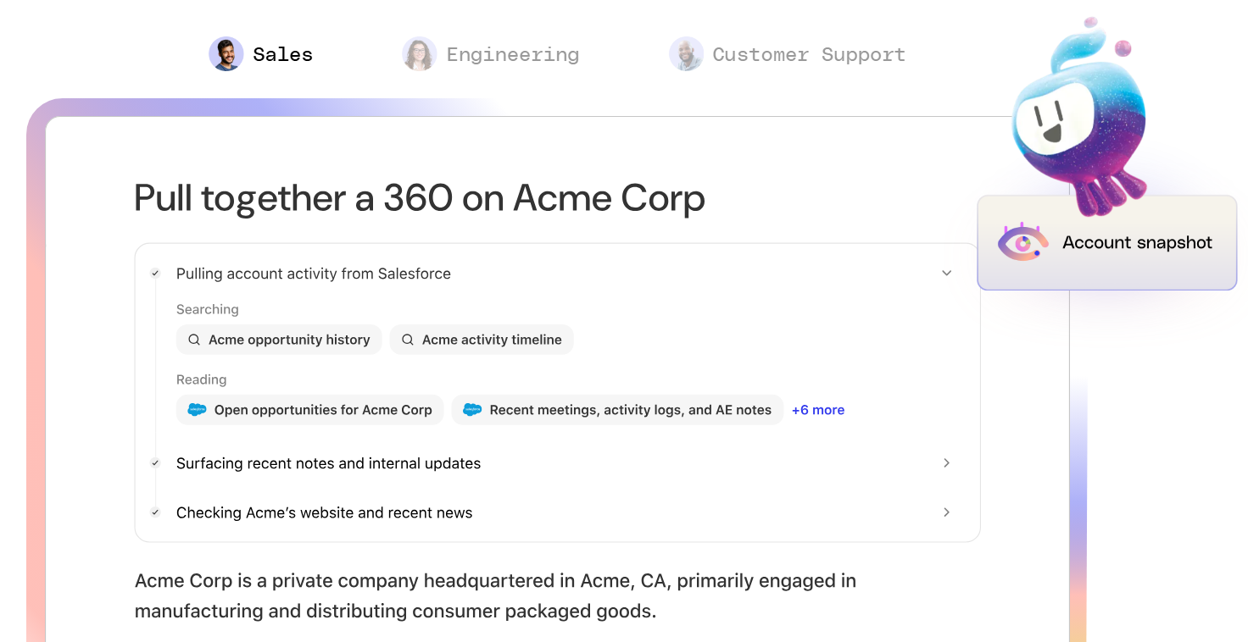Expand Surfacing recent notes and internal updates
Viewport: 1248px width, 642px height.
(947, 463)
